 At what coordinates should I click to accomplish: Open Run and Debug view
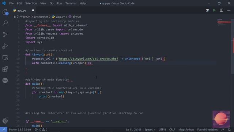pos(5,46)
